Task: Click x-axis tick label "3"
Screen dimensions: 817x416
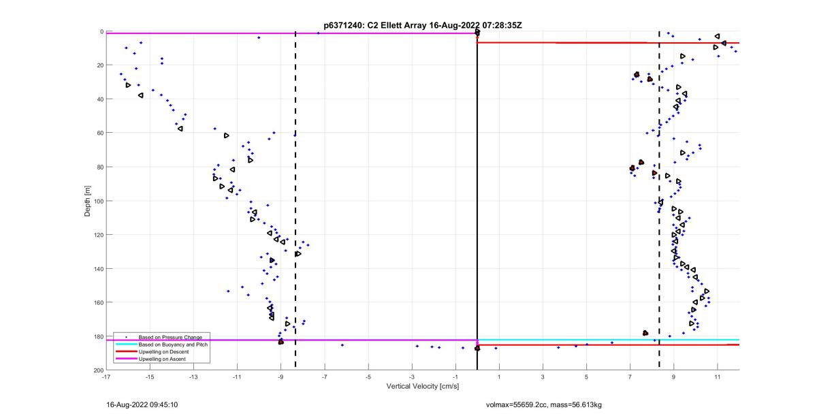Action: pyautogui.click(x=543, y=377)
